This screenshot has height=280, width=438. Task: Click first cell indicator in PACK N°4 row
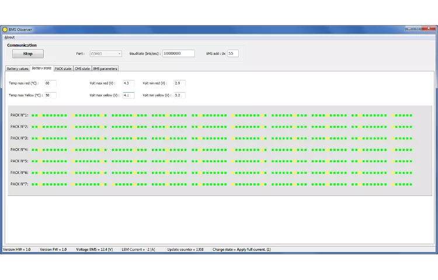point(33,150)
